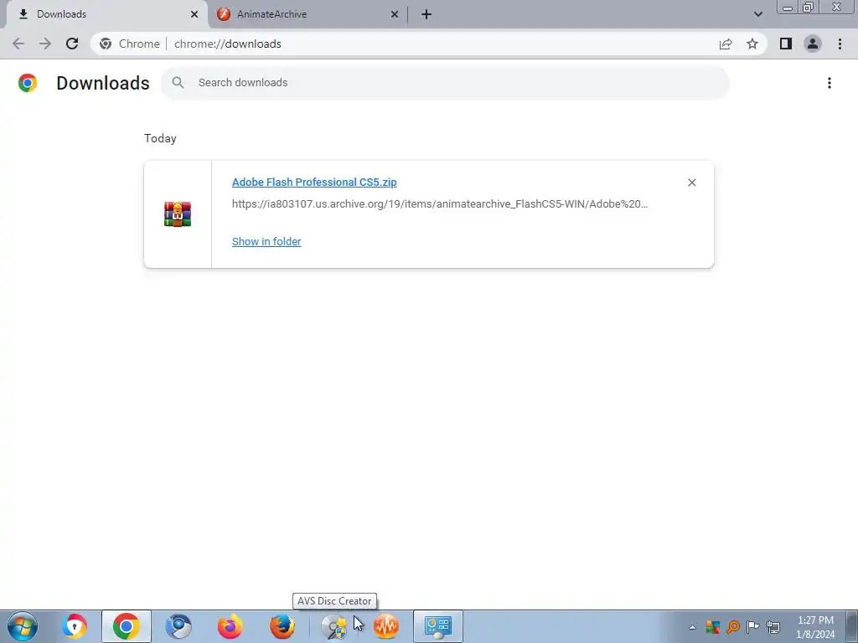
Task: Open AVS Disc Creator taskbar icon
Action: [x=333, y=626]
